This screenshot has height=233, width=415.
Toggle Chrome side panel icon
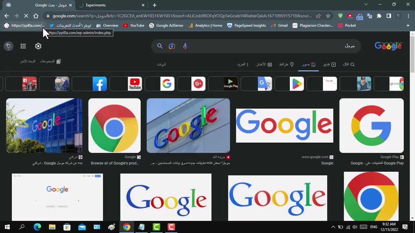point(389,16)
